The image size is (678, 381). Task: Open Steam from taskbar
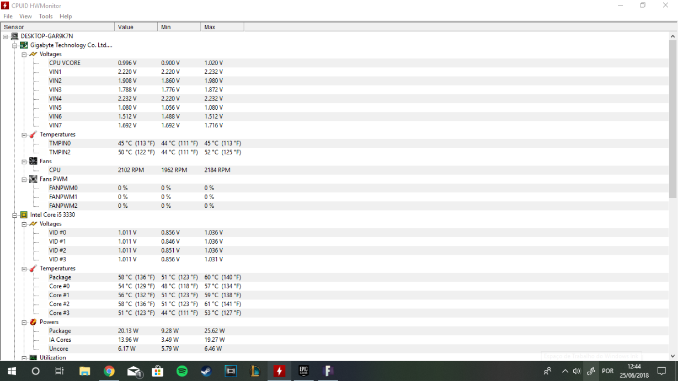click(206, 371)
